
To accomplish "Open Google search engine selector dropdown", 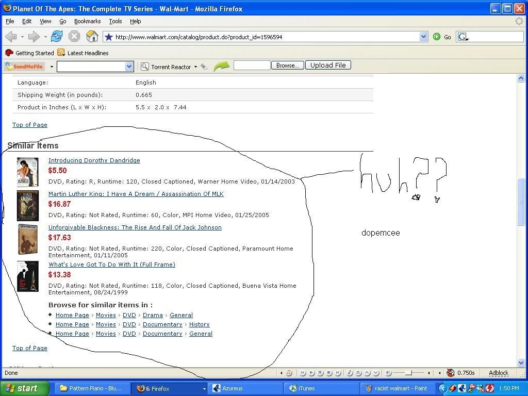I will pos(463,37).
